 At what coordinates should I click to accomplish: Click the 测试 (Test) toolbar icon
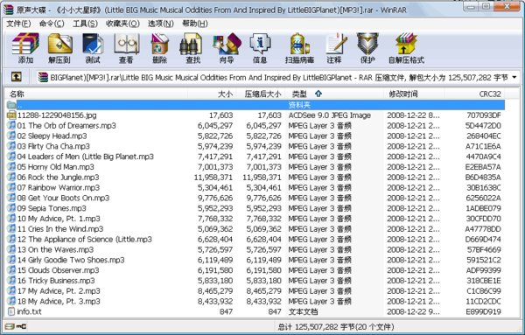[x=93, y=48]
